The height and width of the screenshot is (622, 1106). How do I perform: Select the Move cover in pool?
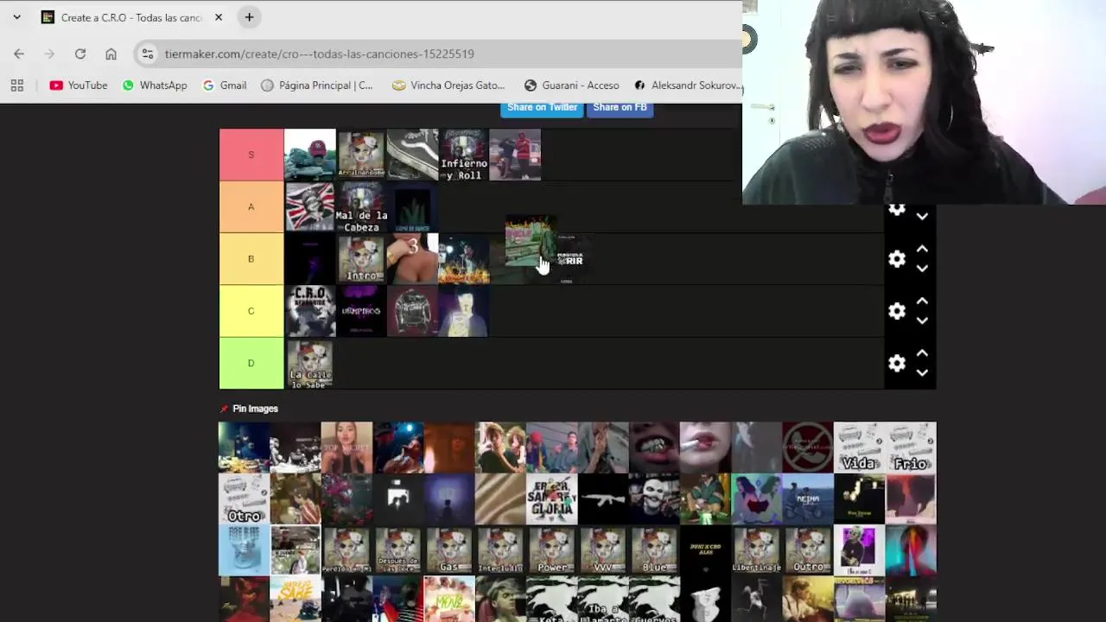(x=449, y=600)
